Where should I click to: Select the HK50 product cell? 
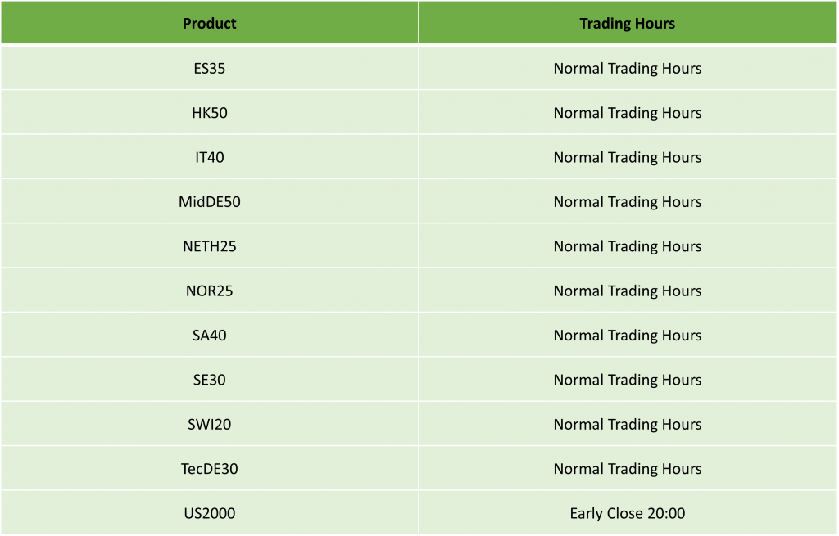point(209,113)
